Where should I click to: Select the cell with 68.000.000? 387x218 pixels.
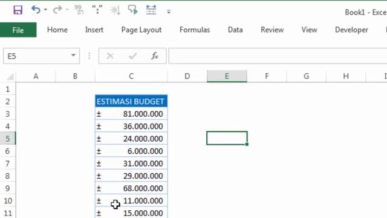click(x=131, y=188)
